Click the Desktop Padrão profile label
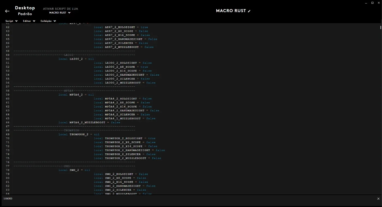 pos(25,11)
